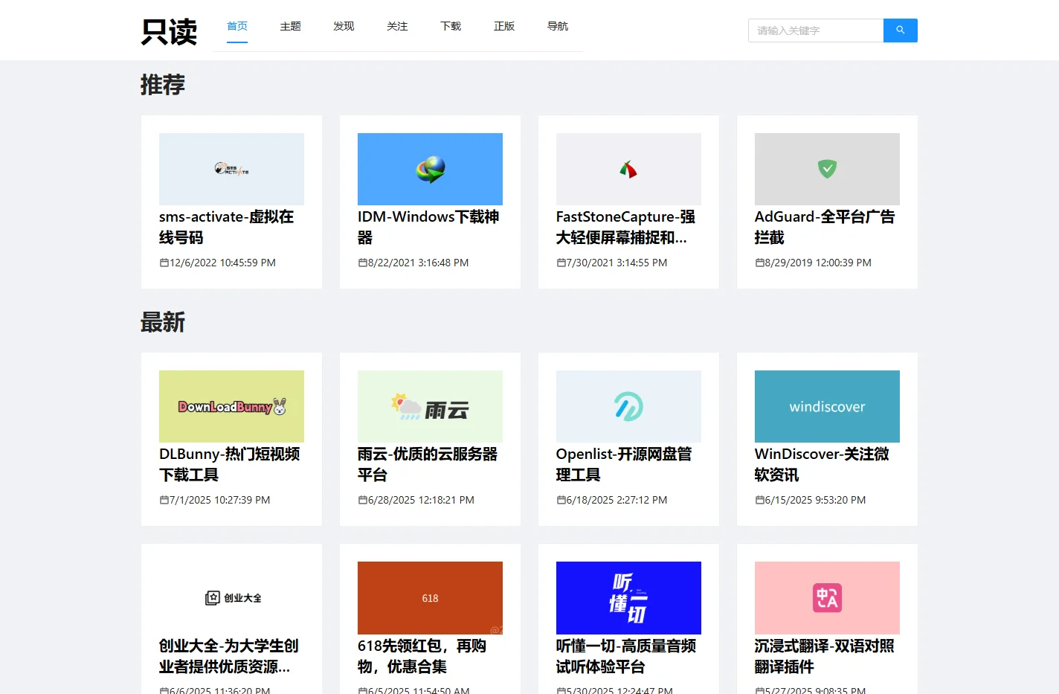The height and width of the screenshot is (694, 1059).
Task: Go to the 正版 nav tab
Action: point(504,26)
